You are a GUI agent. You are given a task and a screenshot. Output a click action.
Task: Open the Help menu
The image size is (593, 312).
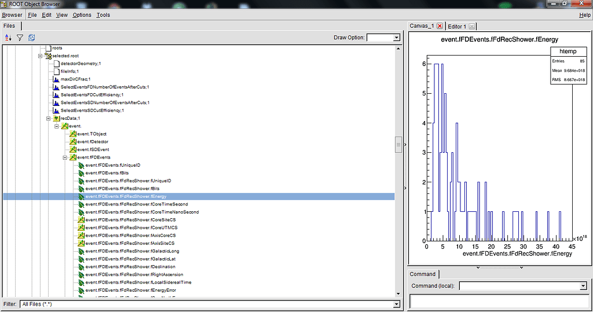[585, 14]
